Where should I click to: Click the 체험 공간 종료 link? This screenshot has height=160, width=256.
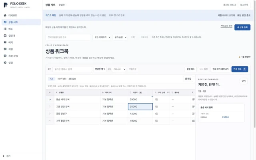(x=244, y=15)
